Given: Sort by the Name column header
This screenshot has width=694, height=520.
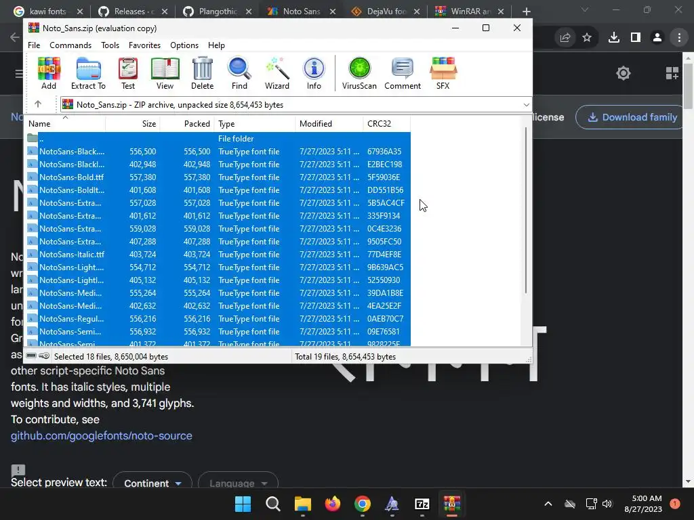Looking at the screenshot, I should [66, 124].
